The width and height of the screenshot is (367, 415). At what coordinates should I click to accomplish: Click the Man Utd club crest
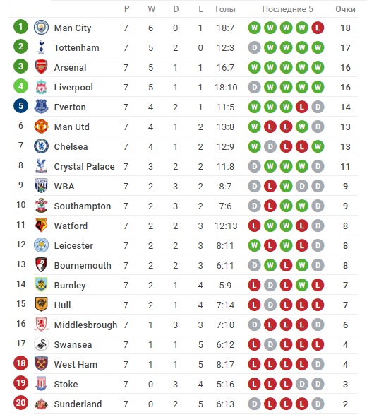(x=41, y=127)
